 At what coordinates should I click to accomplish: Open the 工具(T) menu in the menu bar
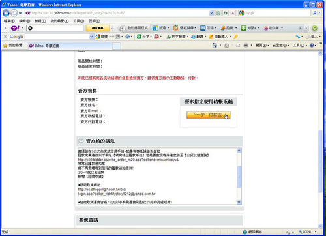tap(78, 21)
